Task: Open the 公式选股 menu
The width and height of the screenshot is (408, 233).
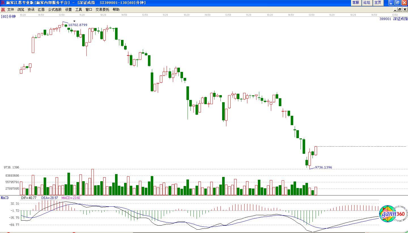Action: pyautogui.click(x=55, y=9)
